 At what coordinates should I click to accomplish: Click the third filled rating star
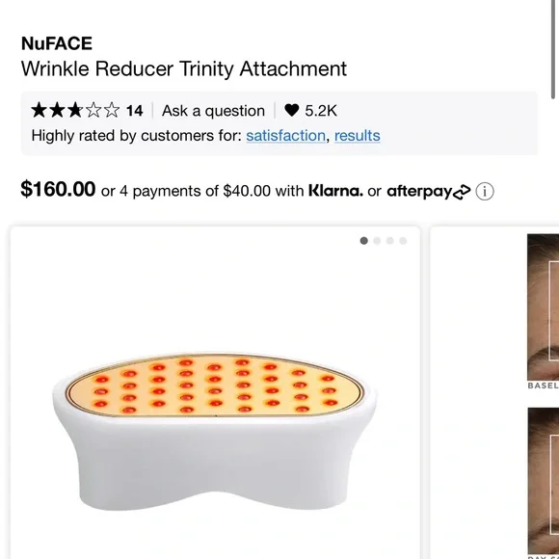(x=75, y=110)
